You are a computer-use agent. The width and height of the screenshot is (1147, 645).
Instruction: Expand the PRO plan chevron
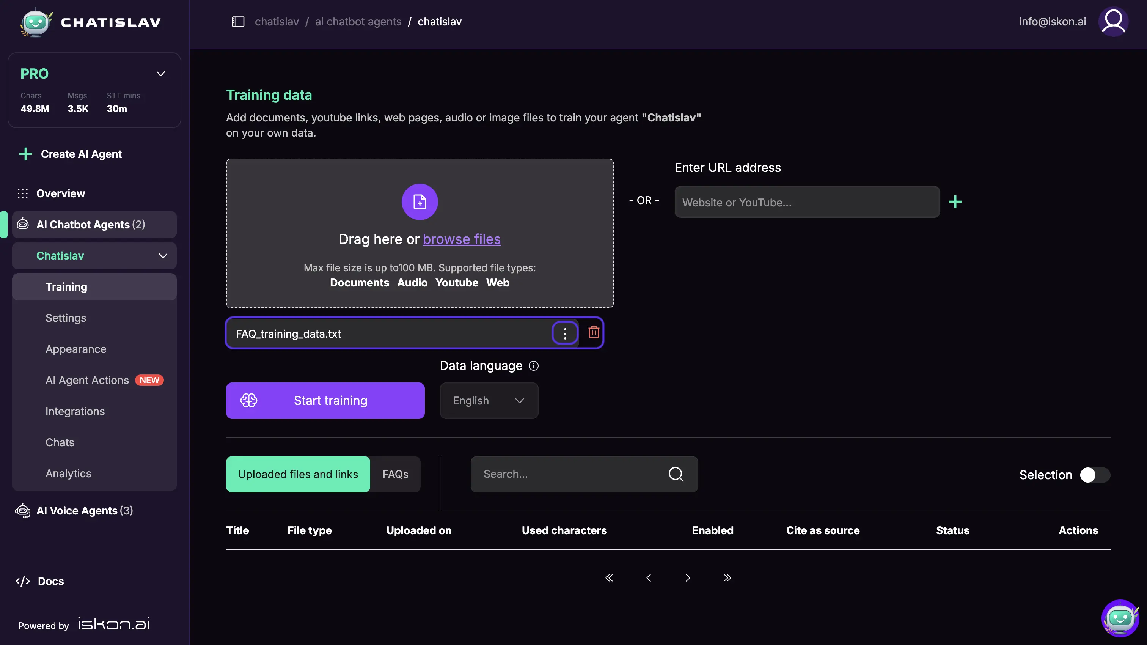coord(161,74)
